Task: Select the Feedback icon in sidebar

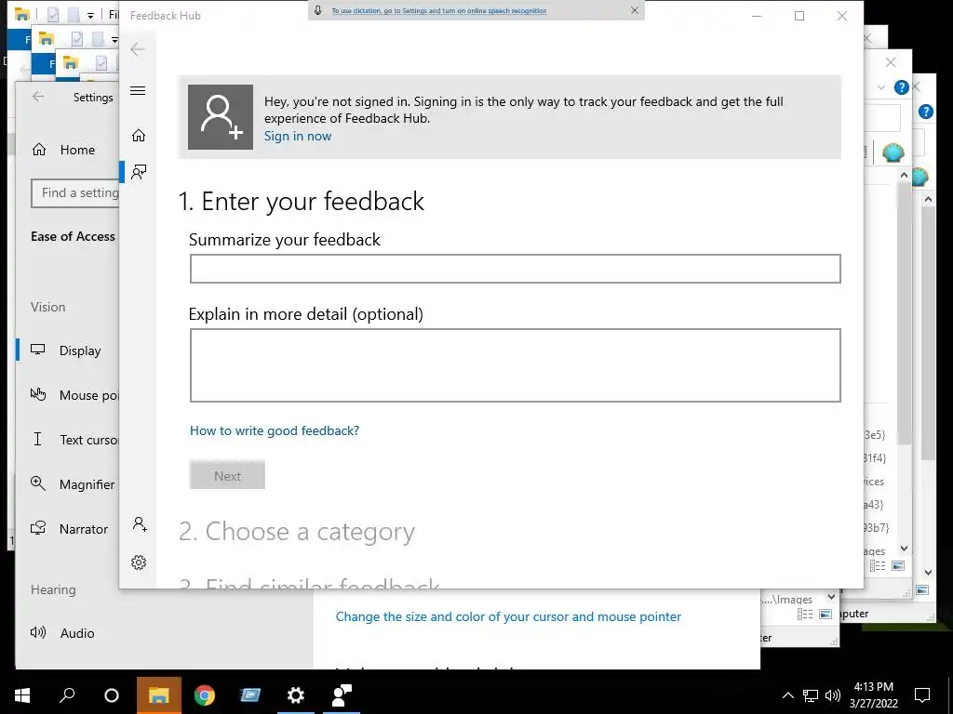Action: click(x=139, y=172)
